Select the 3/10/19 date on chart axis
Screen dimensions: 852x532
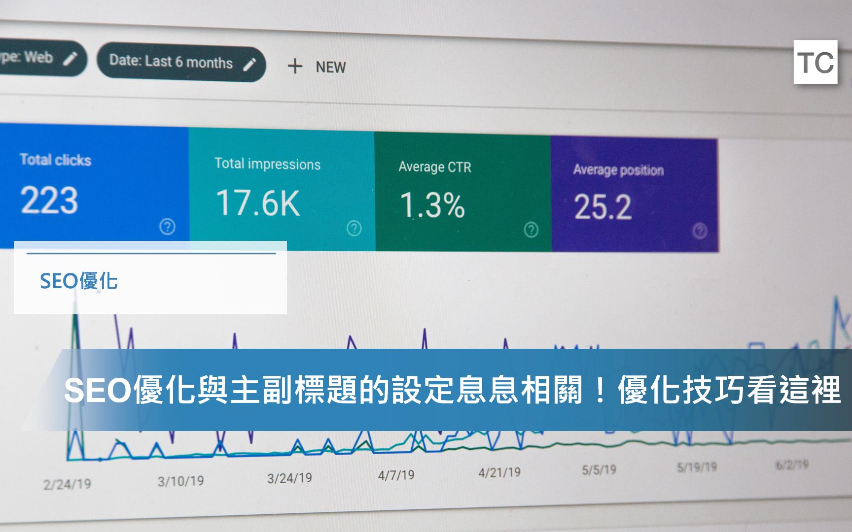coord(180,481)
